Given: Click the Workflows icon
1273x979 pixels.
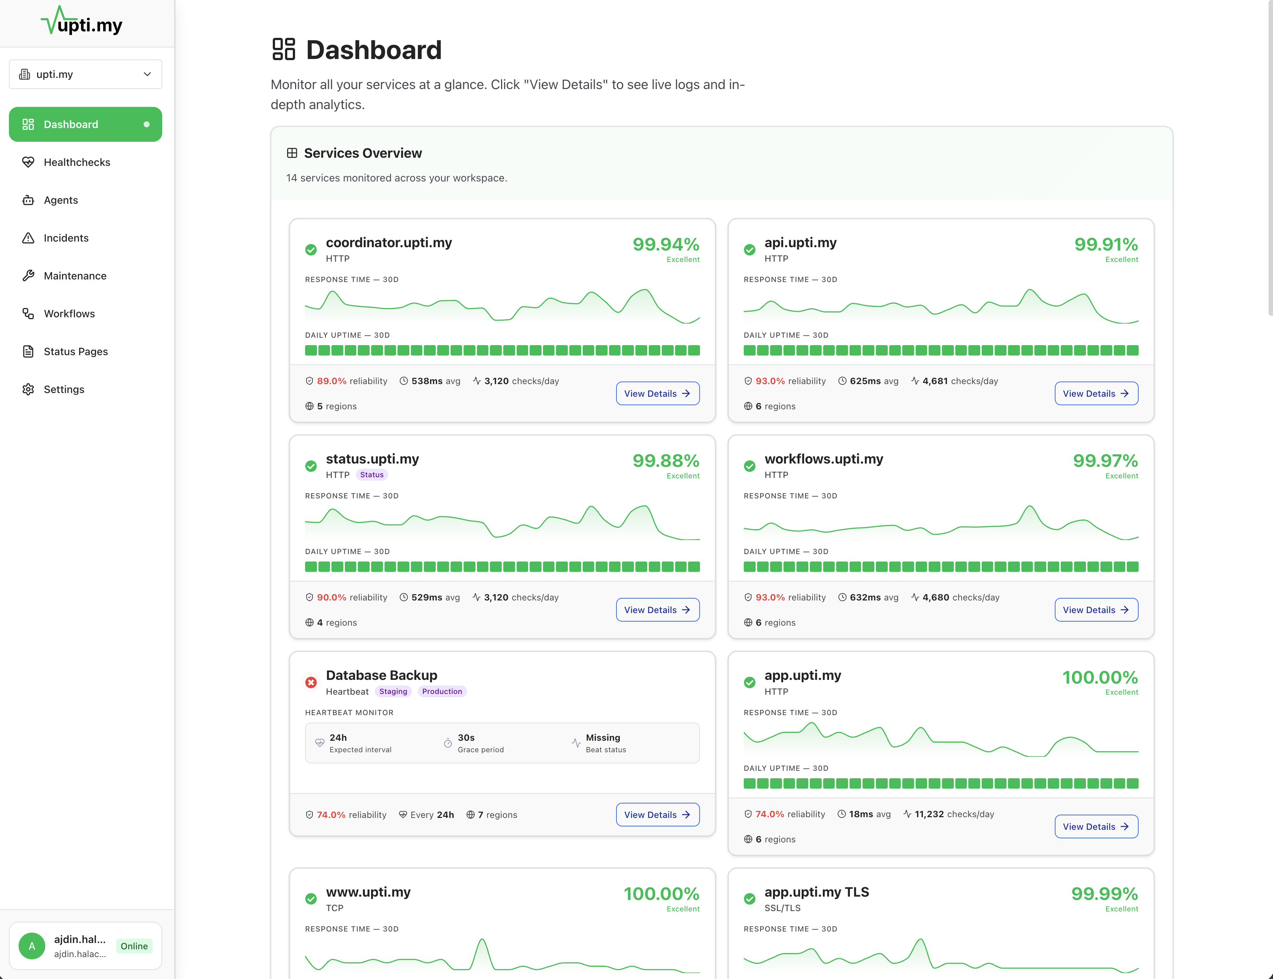Looking at the screenshot, I should click(x=28, y=314).
